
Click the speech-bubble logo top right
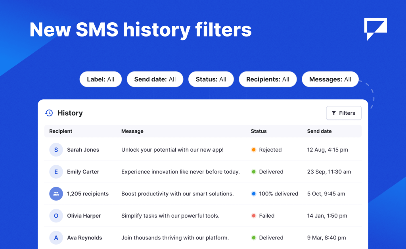(x=375, y=29)
